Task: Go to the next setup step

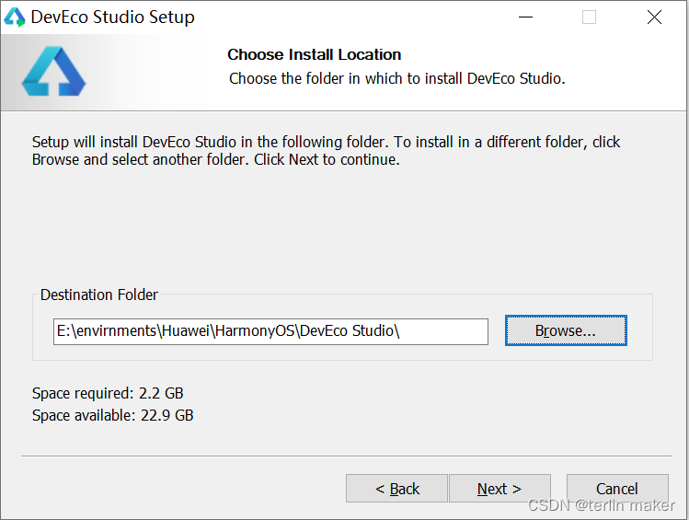Action: tap(500, 489)
